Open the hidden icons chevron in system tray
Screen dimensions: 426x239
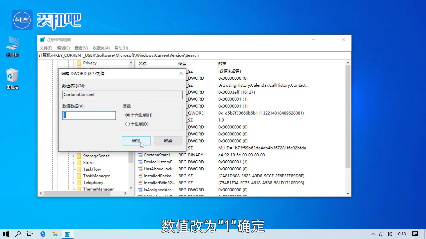pyautogui.click(x=373, y=234)
